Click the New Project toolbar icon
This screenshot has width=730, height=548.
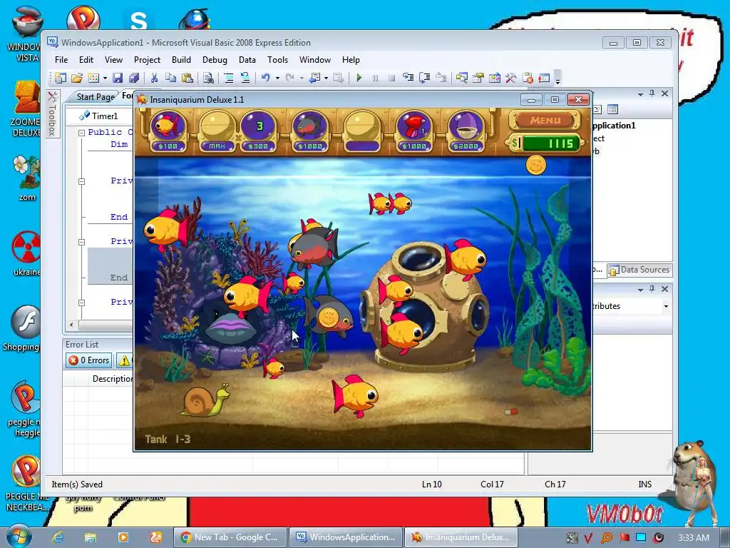click(61, 78)
